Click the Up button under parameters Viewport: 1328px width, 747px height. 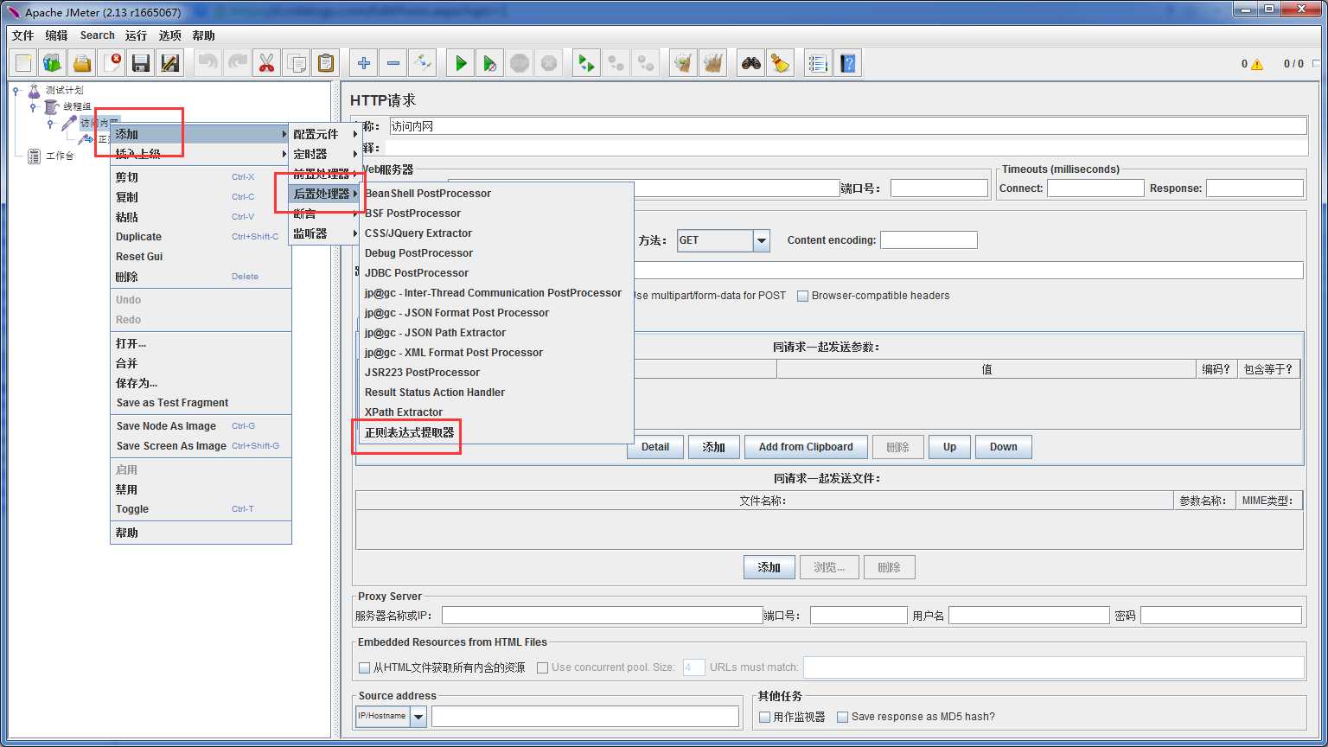pos(949,447)
